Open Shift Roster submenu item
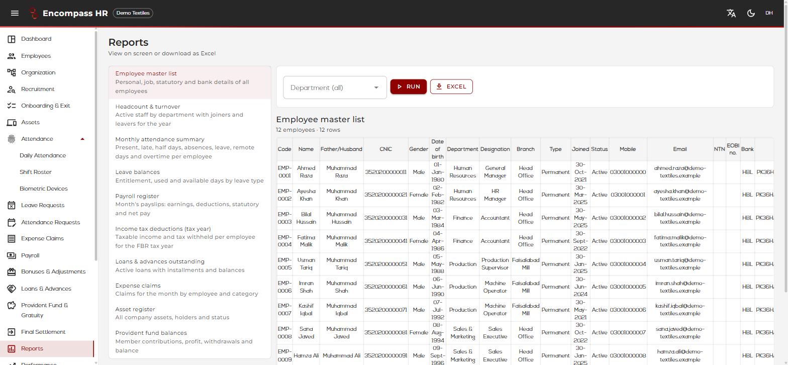Viewport: 788px width, 365px height. pyautogui.click(x=36, y=172)
